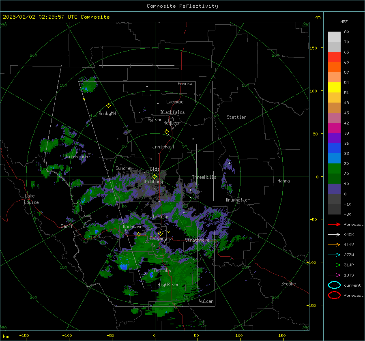Click the Composite_Reflectivity title
Image resolution: width=365 pixels, height=341 pixels.
[x=182, y=6]
